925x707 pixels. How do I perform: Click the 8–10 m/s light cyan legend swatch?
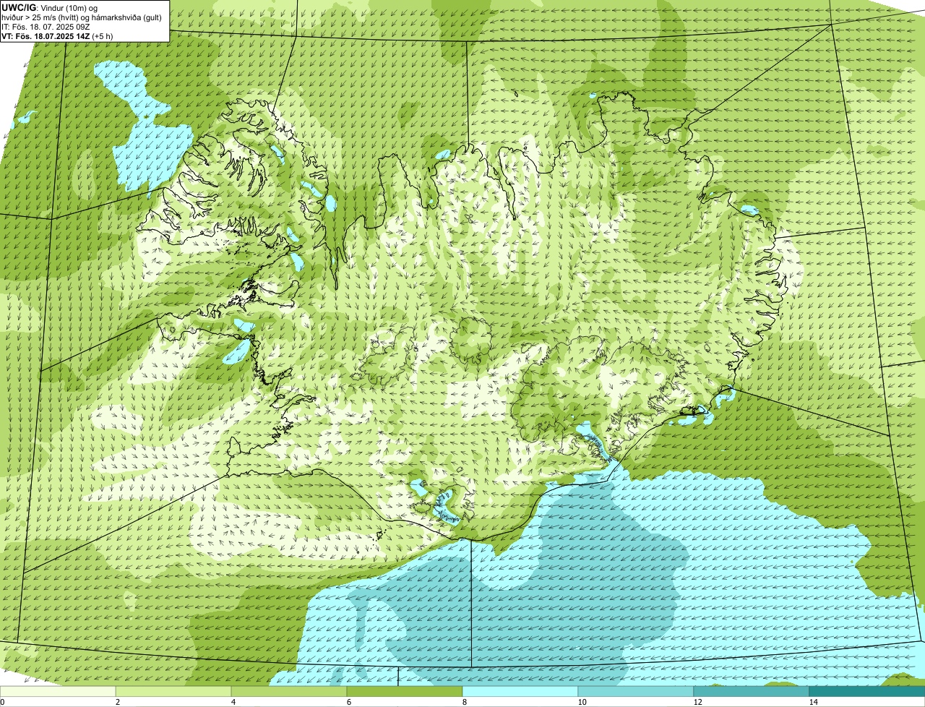tap(520, 692)
